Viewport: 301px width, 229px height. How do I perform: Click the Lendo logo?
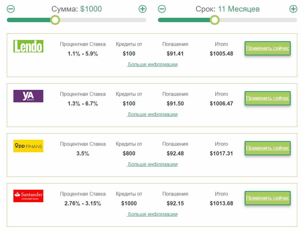[28, 46]
